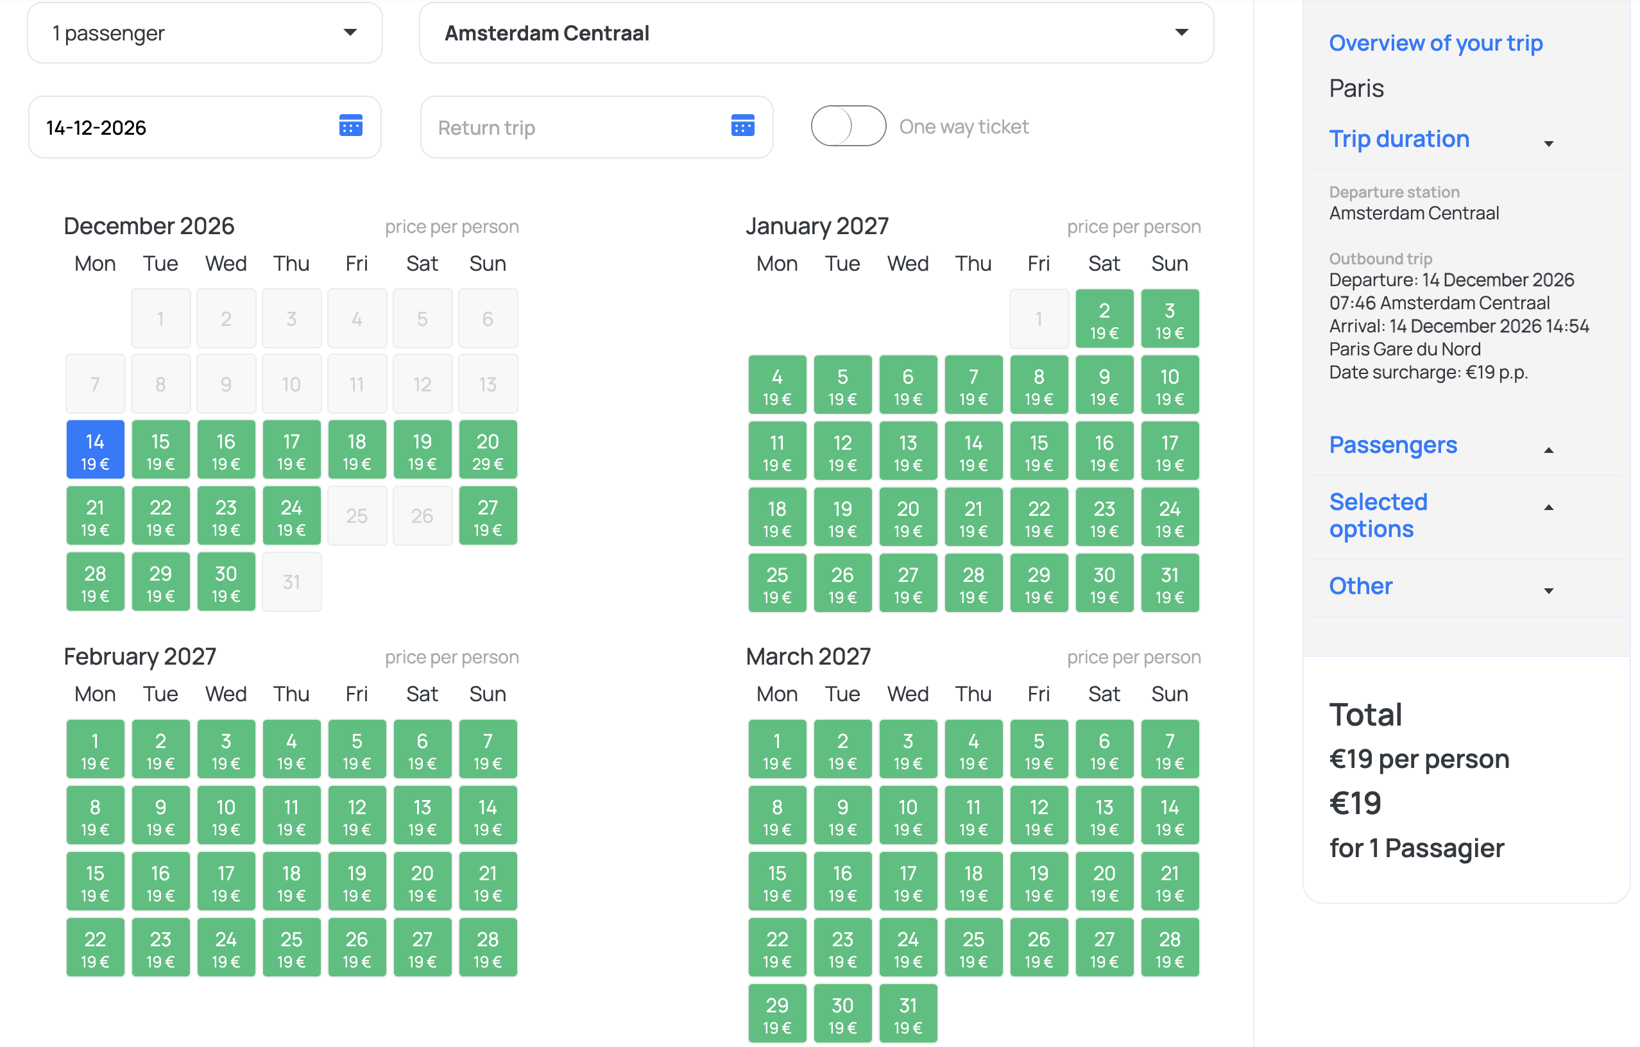The image size is (1640, 1047).
Task: Open the 1 passenger dropdown
Action: [x=204, y=33]
